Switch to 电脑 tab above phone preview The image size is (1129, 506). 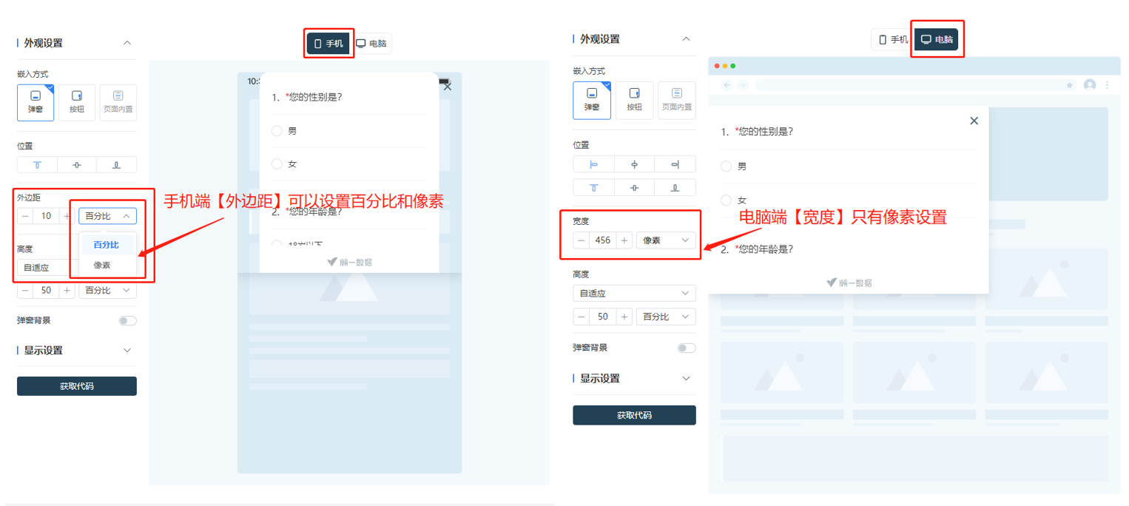pyautogui.click(x=371, y=44)
